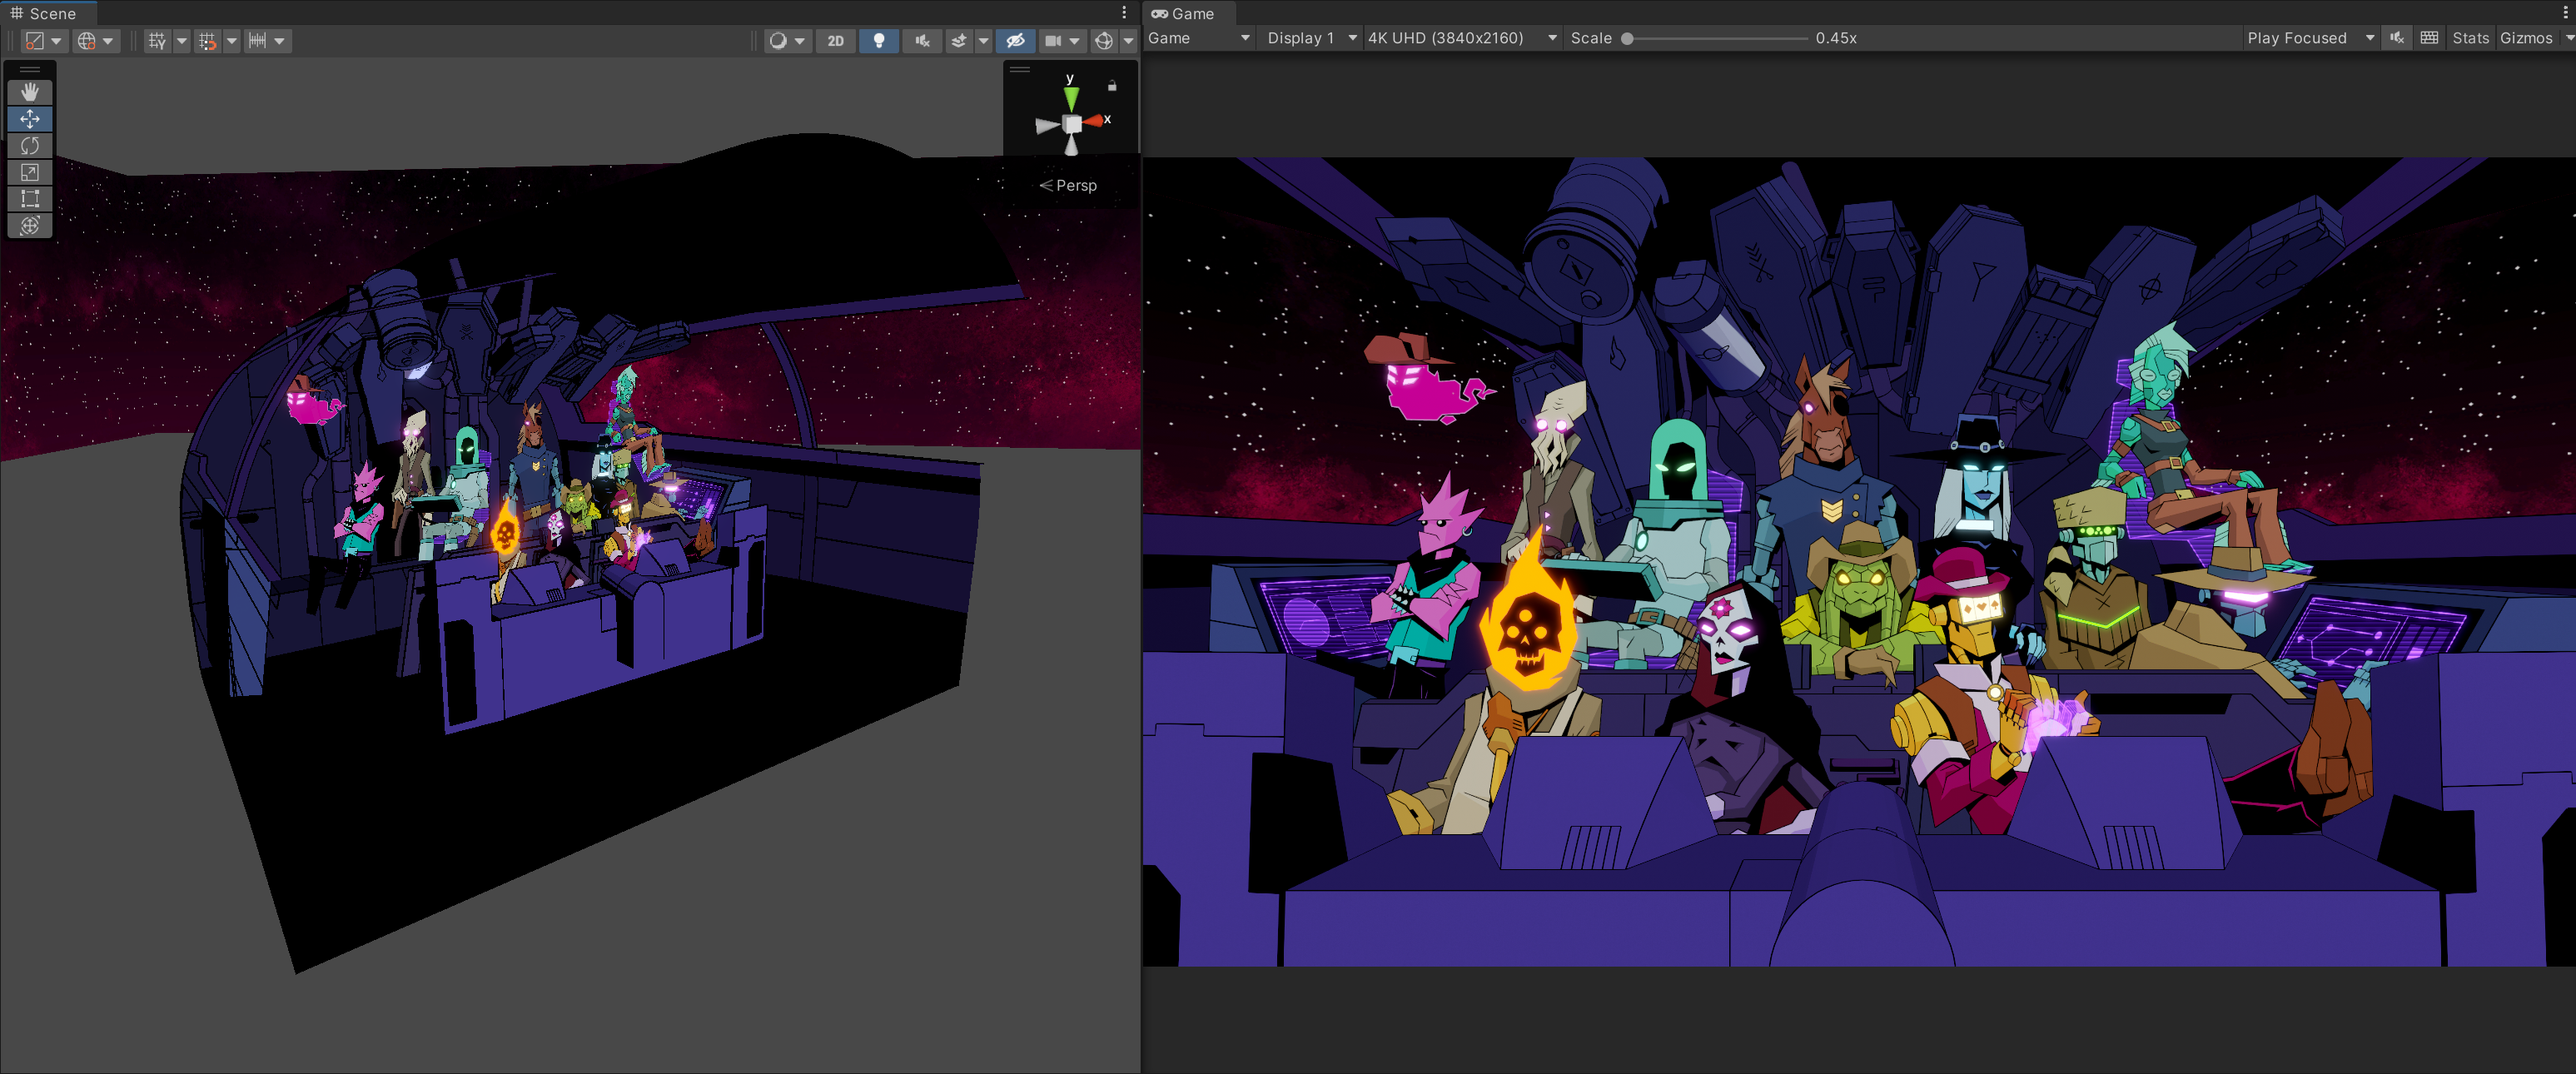Click the Gizmos button in Game view

pyautogui.click(x=2525, y=38)
